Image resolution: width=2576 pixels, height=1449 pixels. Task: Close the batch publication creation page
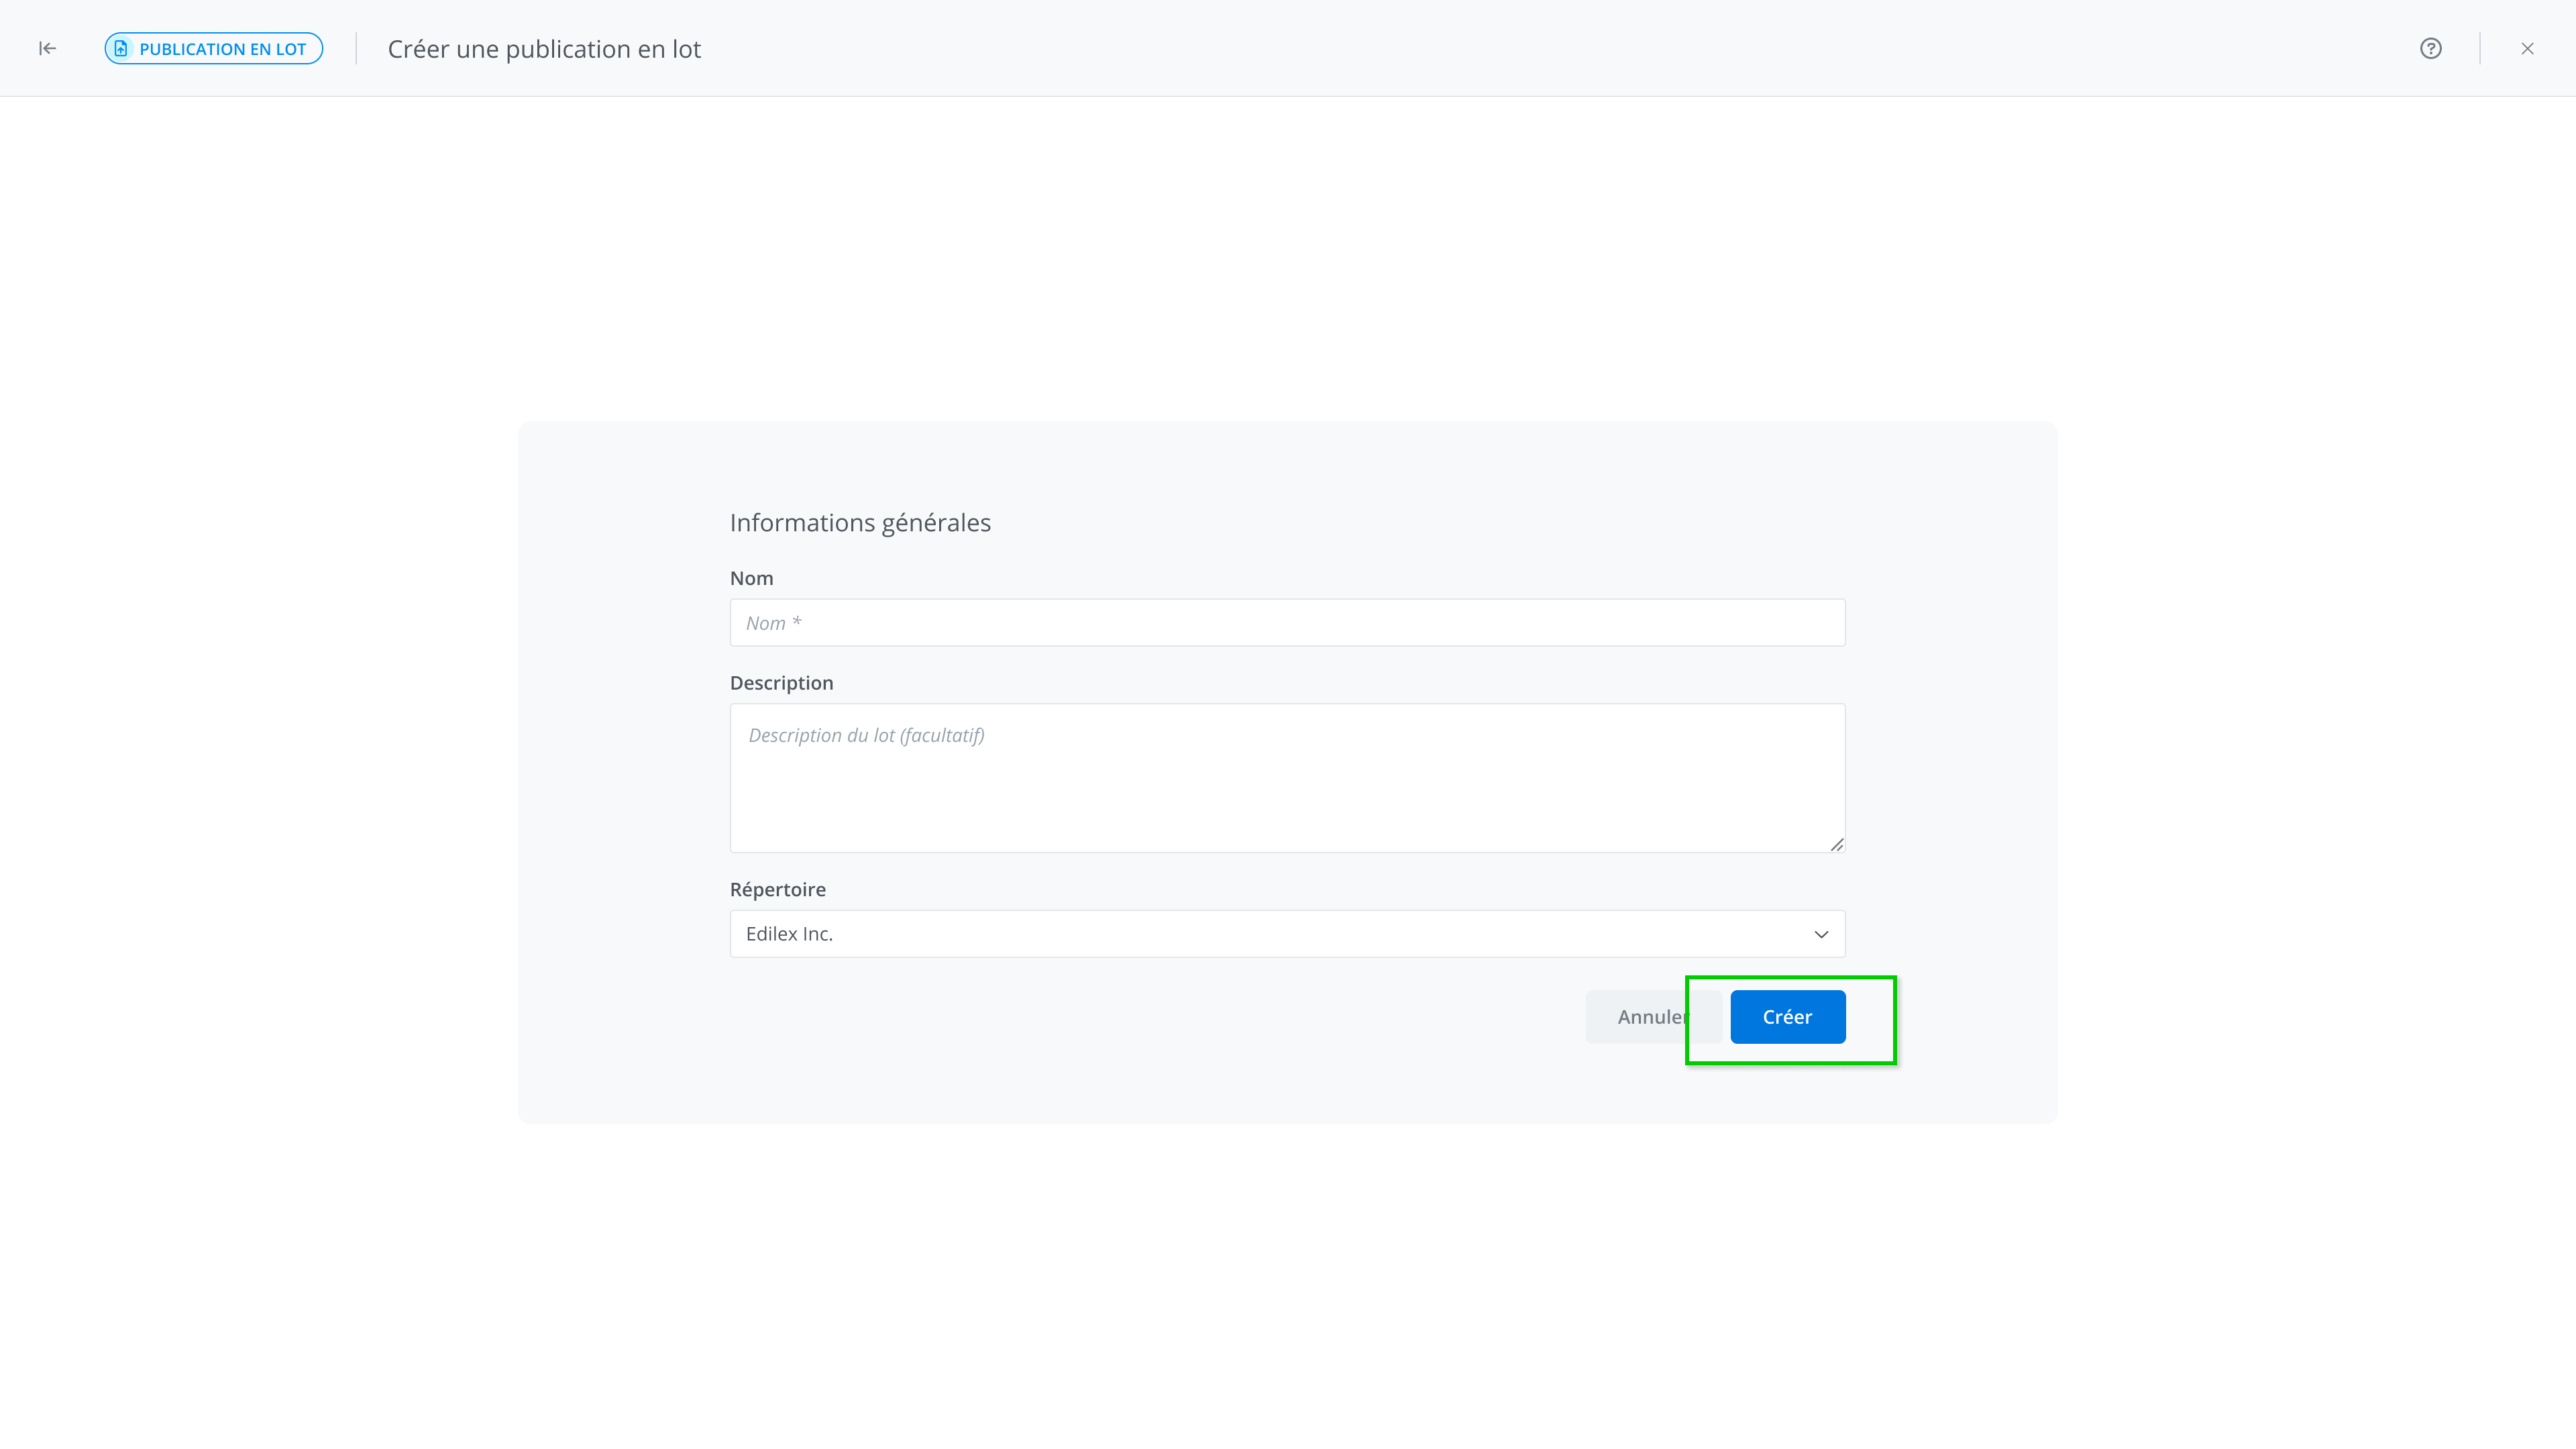[x=2527, y=48]
